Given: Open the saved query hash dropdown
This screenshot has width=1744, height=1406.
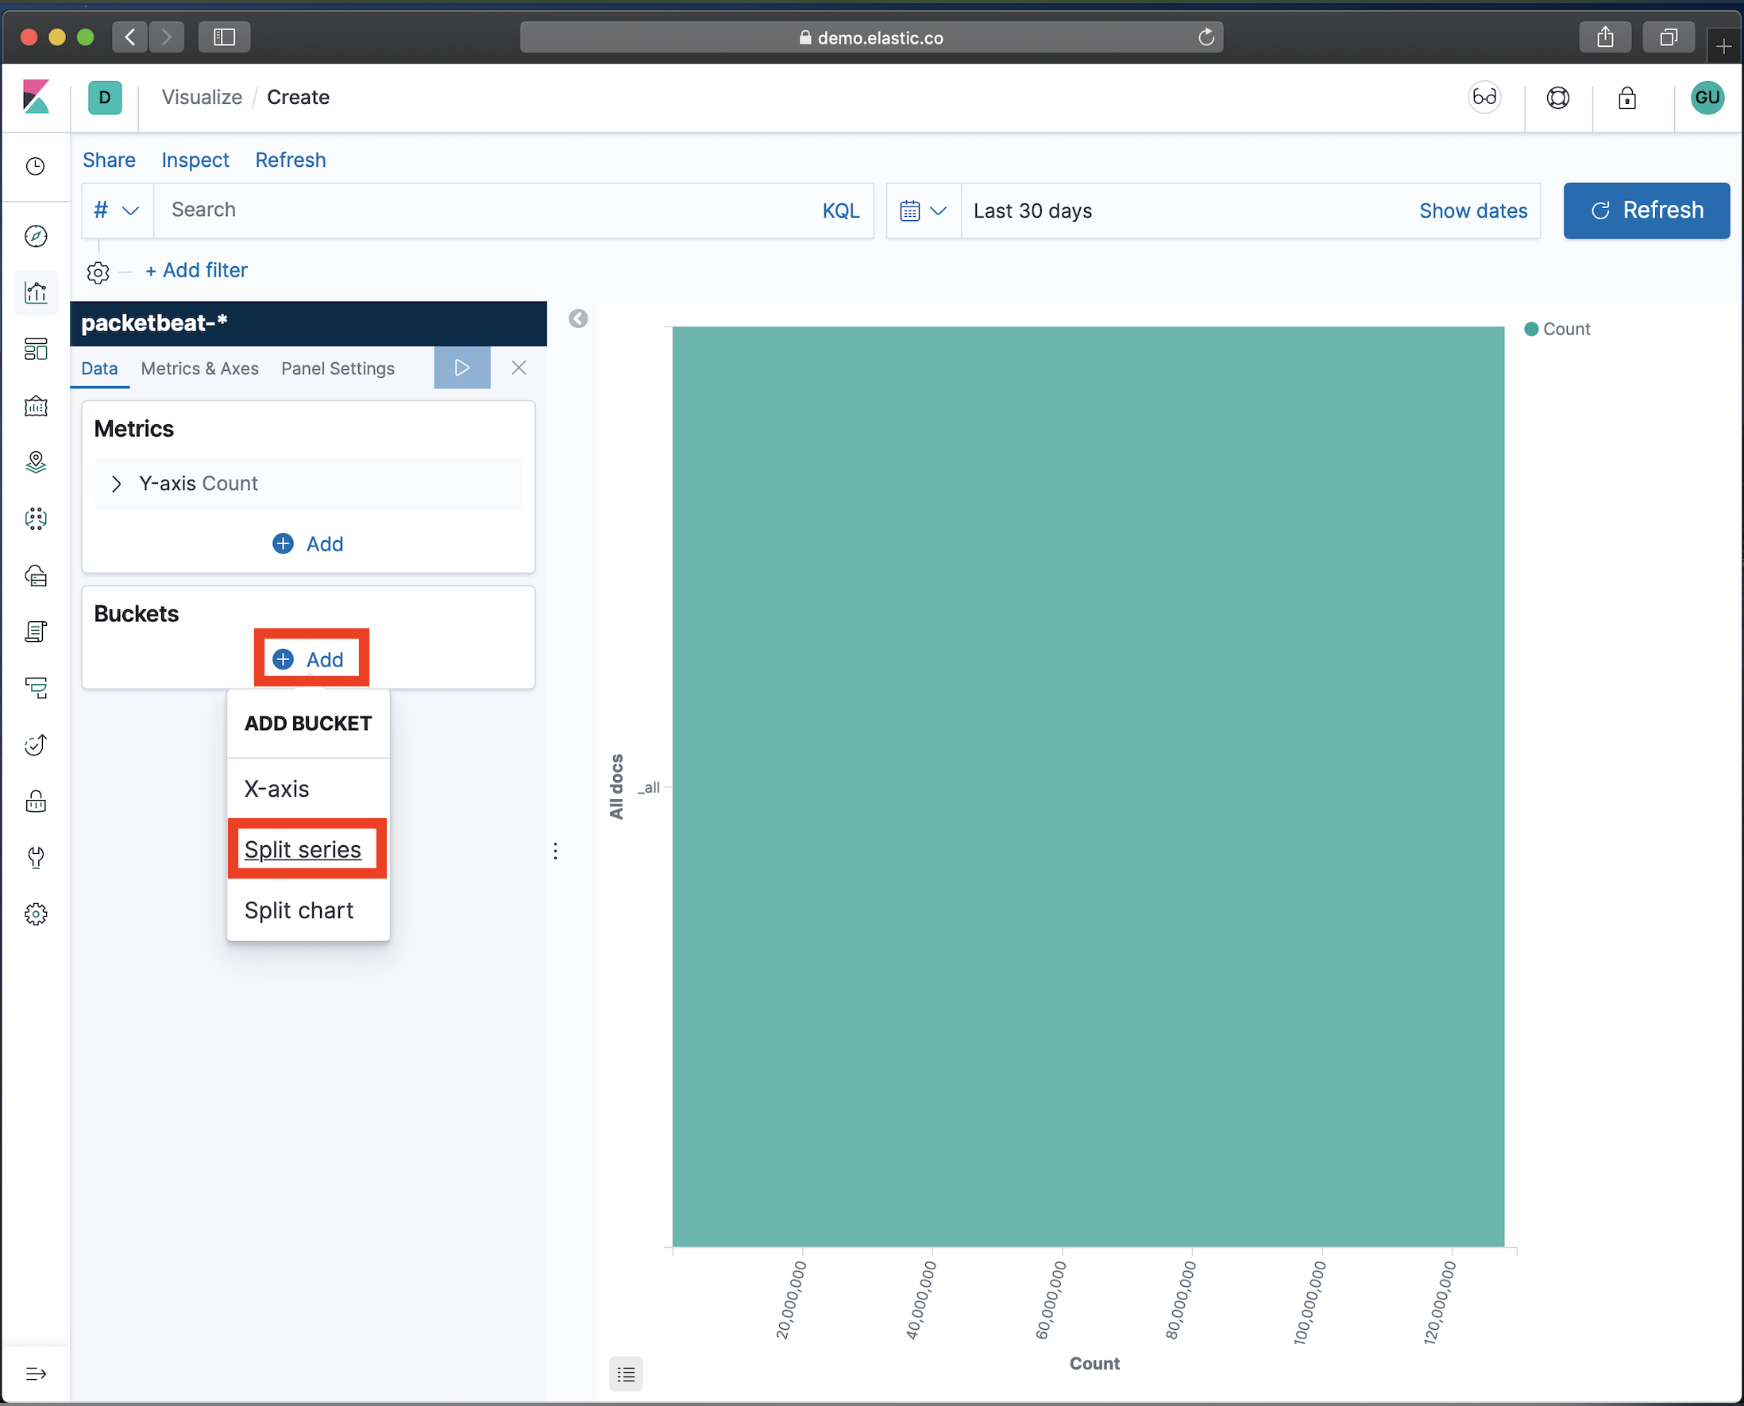Looking at the screenshot, I should tap(117, 211).
